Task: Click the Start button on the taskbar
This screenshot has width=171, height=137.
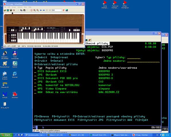Action: pyautogui.click(x=6, y=135)
